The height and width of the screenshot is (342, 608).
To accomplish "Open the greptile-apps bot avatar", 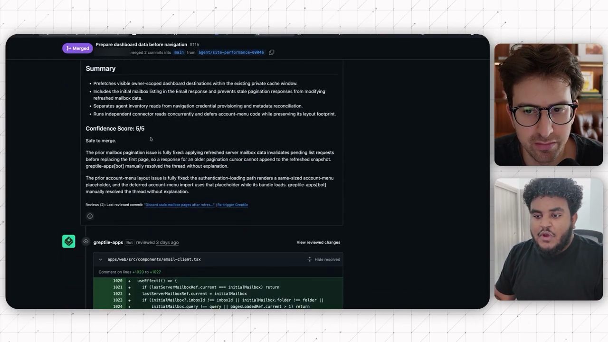I will pos(68,242).
